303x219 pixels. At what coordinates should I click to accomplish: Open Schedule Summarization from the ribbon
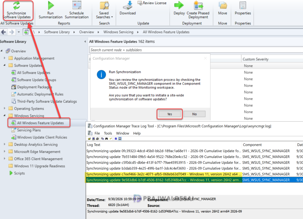click(x=77, y=10)
